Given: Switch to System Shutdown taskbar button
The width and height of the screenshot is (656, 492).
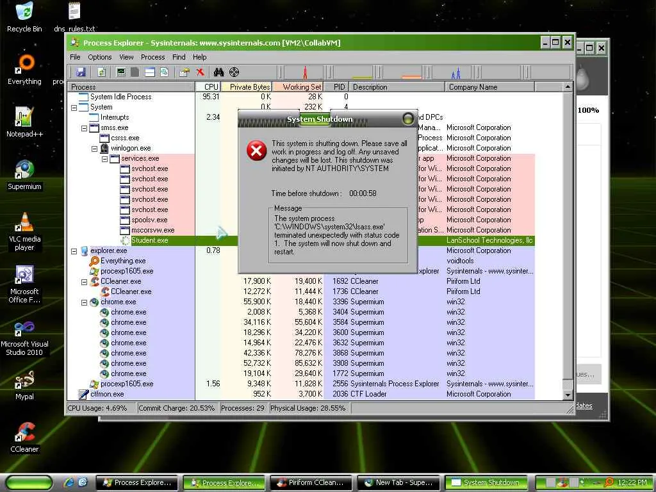Looking at the screenshot, I should tap(486, 482).
